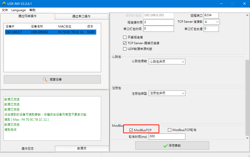Image resolution: width=250 pixels, height=157 pixels.
Task: Click the vertical scrollbar thumb in settings panel
Action: [x=247, y=98]
